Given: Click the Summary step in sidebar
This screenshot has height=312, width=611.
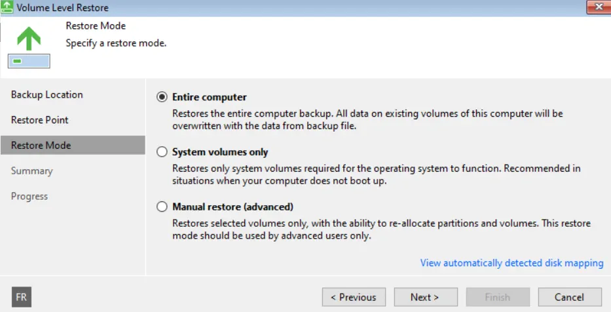Looking at the screenshot, I should [32, 171].
